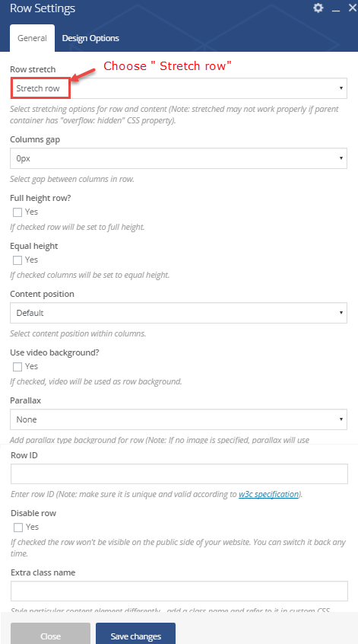Viewport: 358px width, 644px height.
Task: Switch to the Design Options tab
Action: coord(90,38)
